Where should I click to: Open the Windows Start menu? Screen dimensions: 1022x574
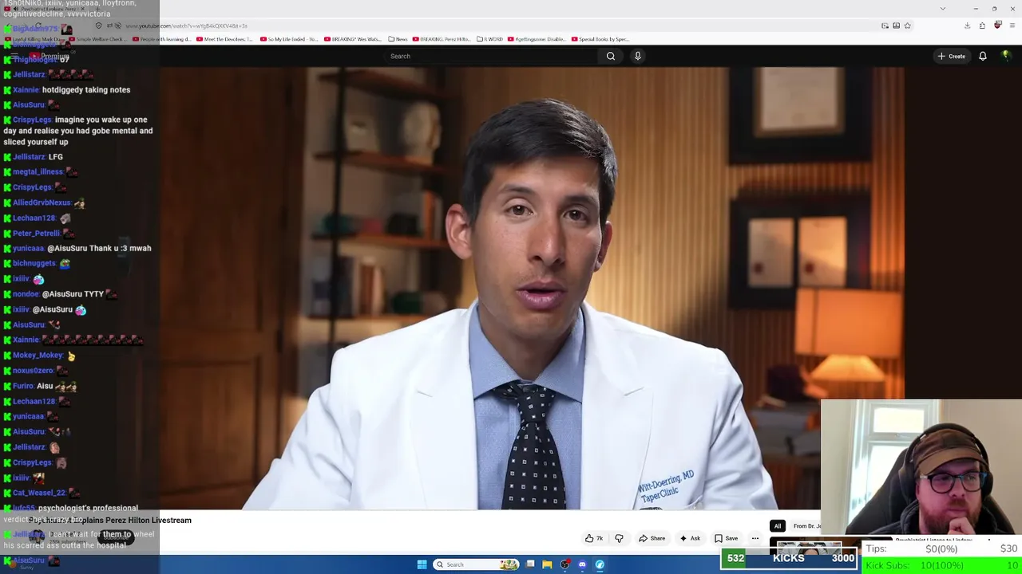click(x=422, y=564)
